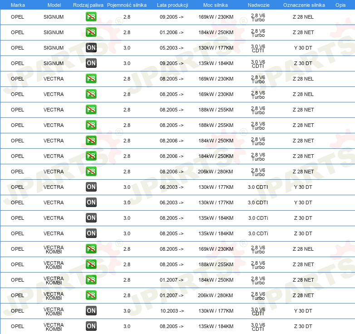The width and height of the screenshot is (355, 334).
Task: Select '169kW / 230KM' in VECTRA KOMBI row
Action: point(216,249)
